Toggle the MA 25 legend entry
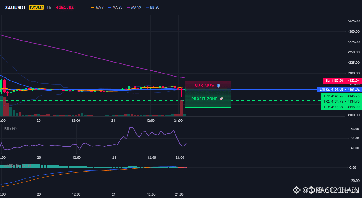The height and width of the screenshot is (198, 362). tap(115, 7)
